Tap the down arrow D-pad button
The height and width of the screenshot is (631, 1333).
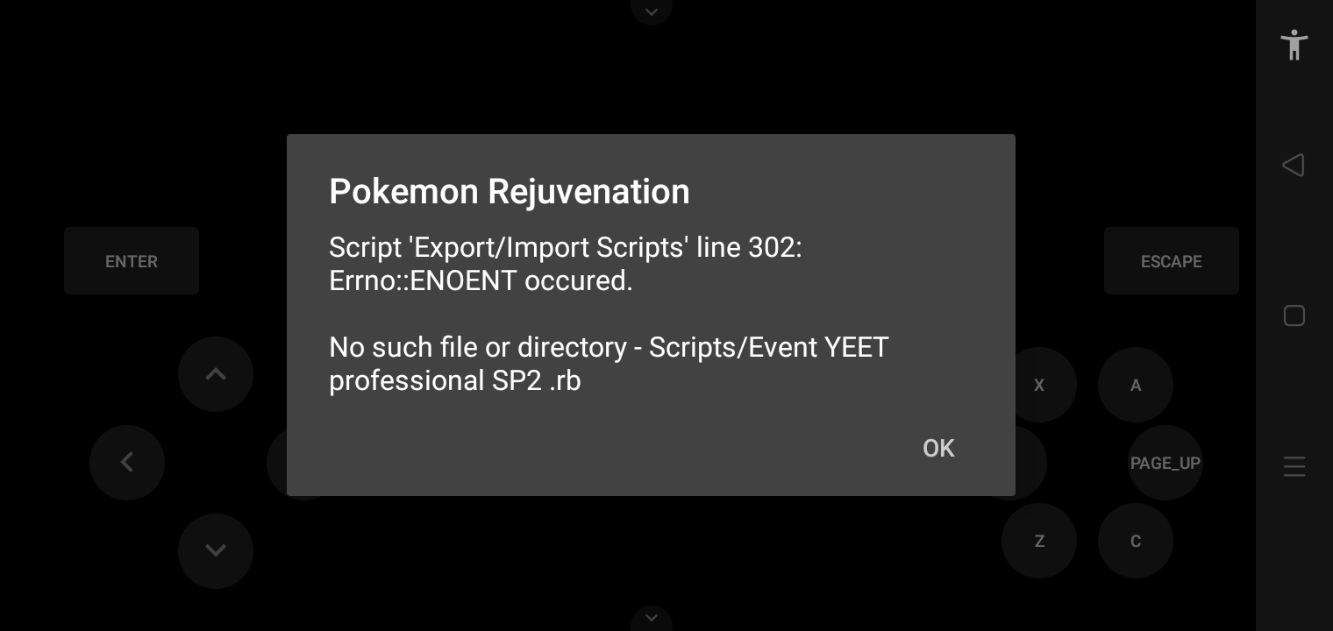tap(216, 551)
